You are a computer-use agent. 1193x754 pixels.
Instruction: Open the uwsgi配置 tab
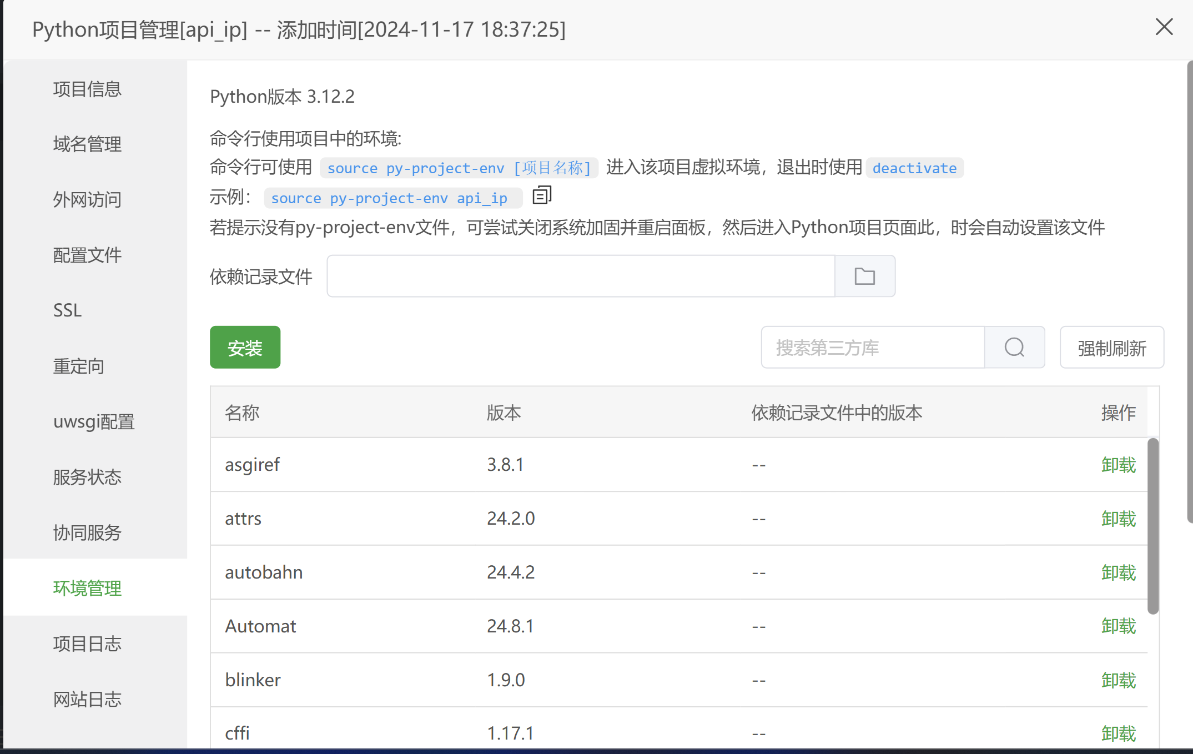pyautogui.click(x=94, y=422)
